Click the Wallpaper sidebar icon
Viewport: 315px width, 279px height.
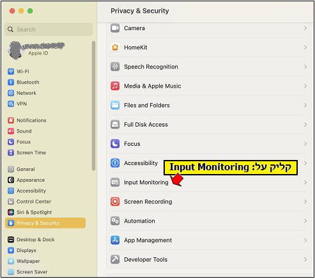[11, 261]
